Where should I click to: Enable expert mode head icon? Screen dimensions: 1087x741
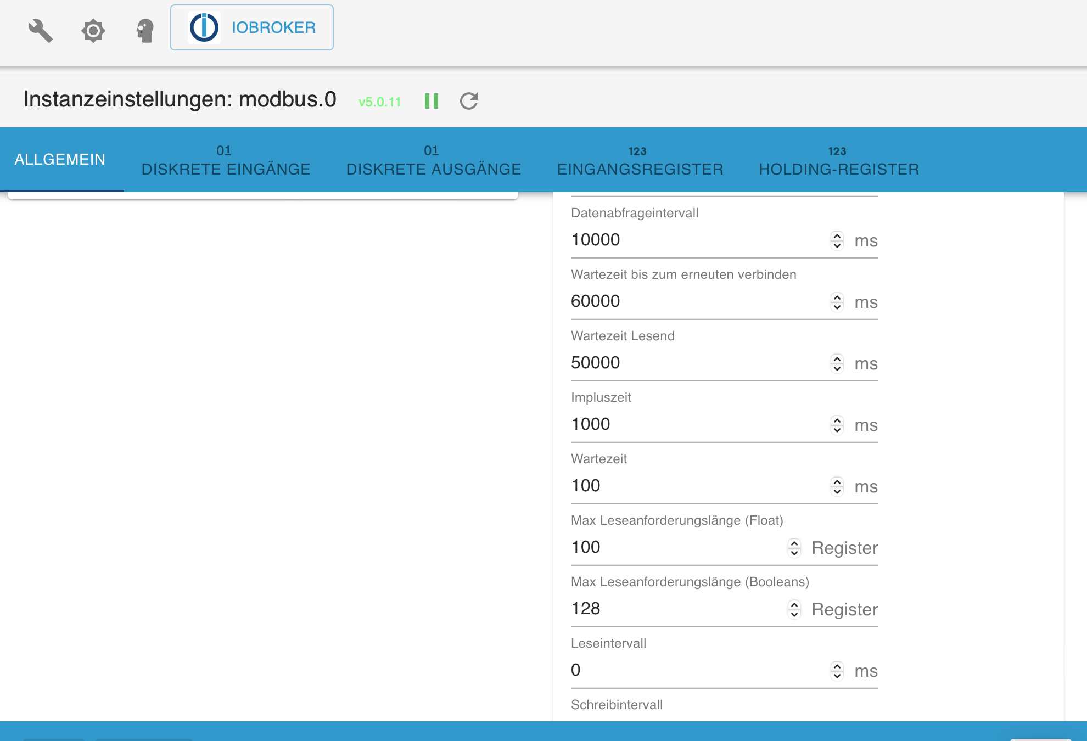(x=145, y=31)
